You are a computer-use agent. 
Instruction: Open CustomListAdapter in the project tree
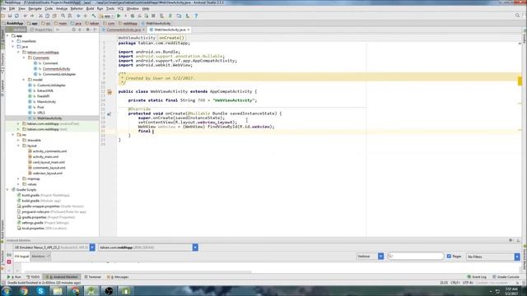click(51, 86)
